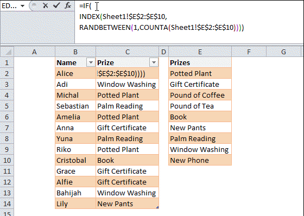
Task: Open the Prize column filter dropdown
Action: click(154, 62)
